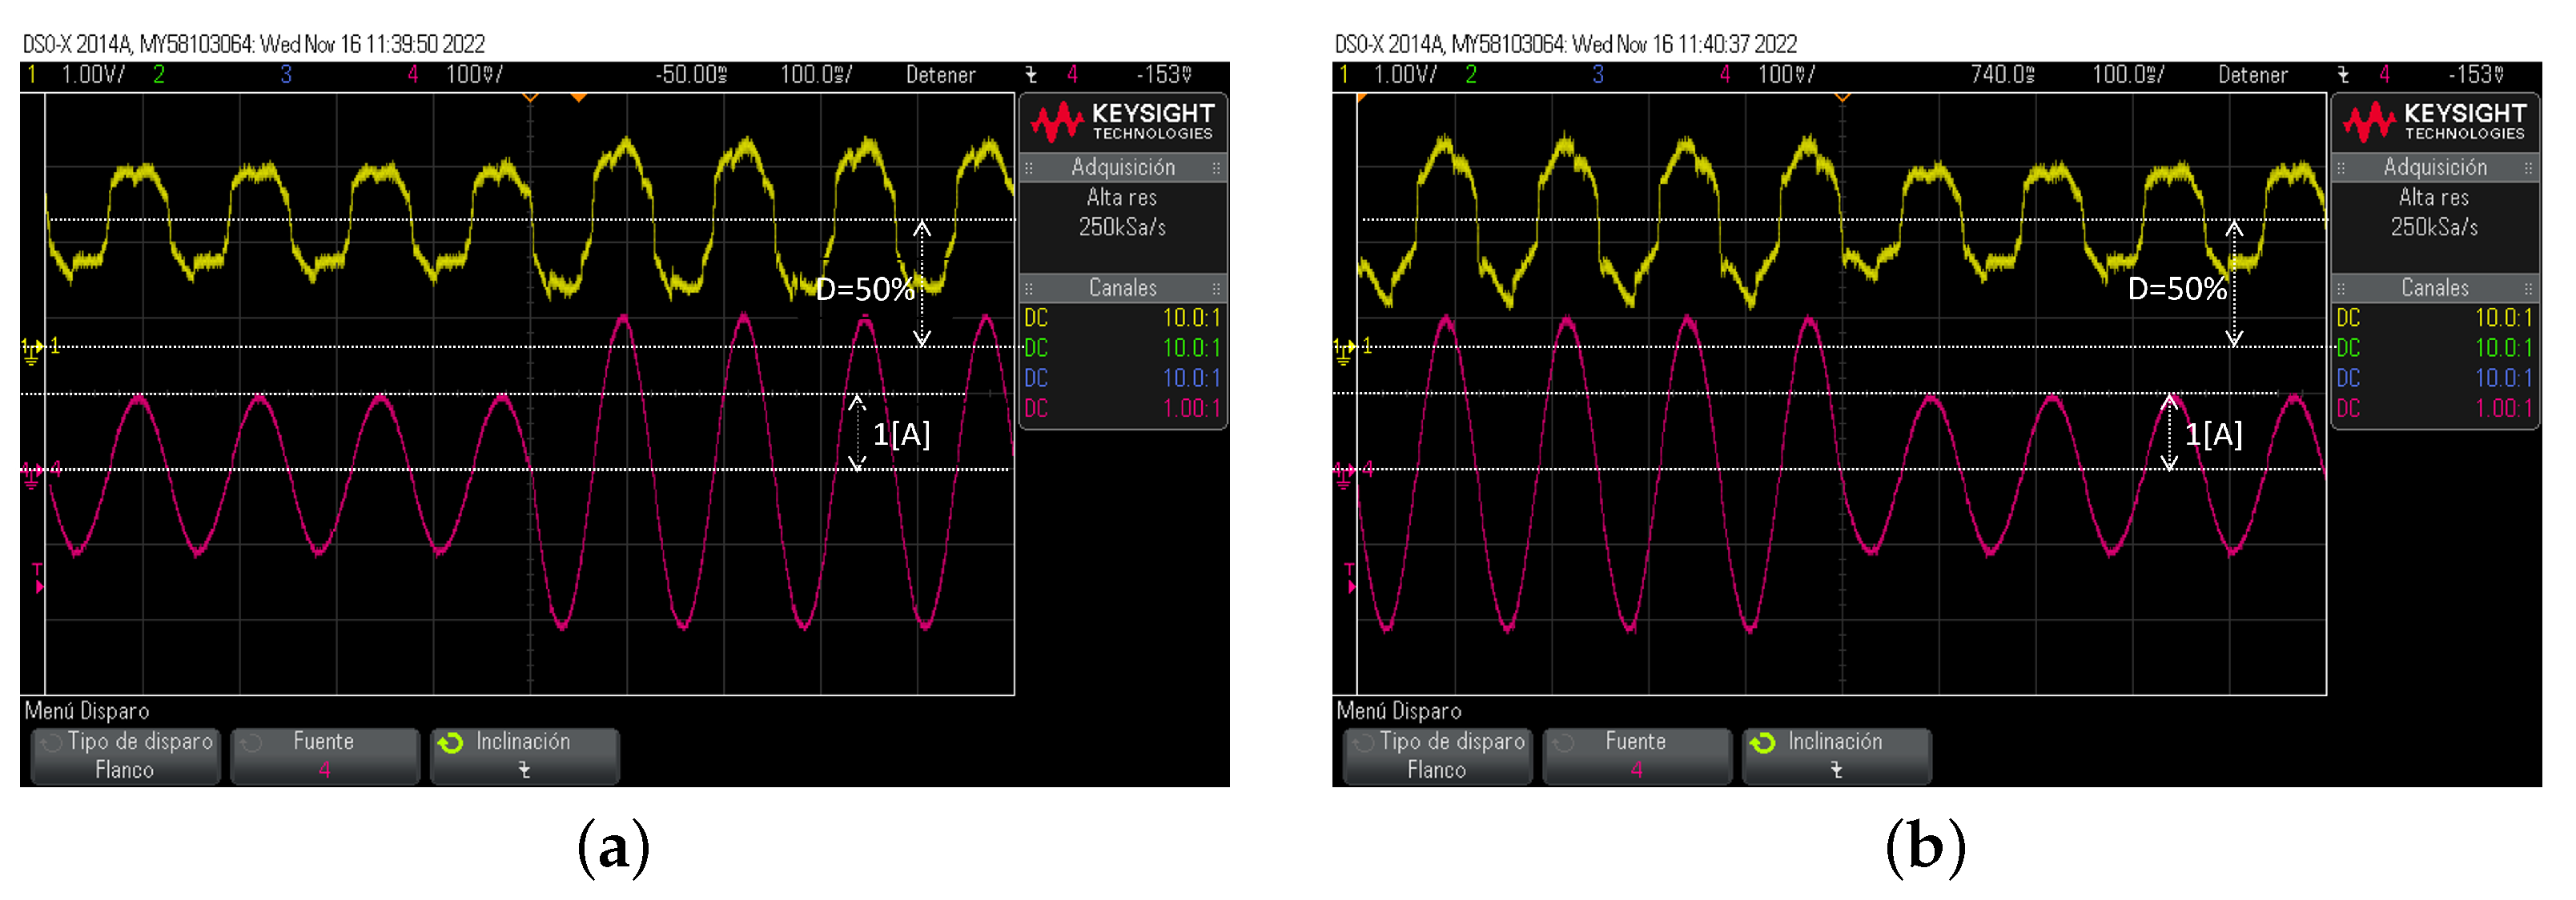Select pink DC 1.00:1 channel row in scope (b)
2576x900 pixels.
coord(2434,409)
